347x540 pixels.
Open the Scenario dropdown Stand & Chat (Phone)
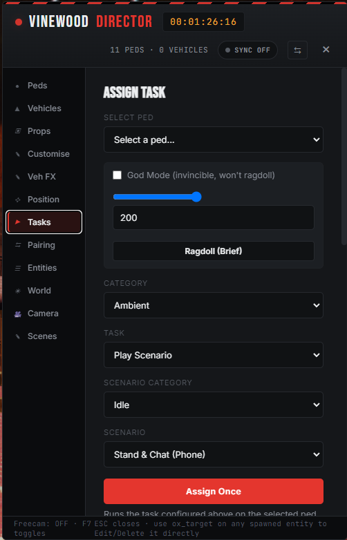tap(214, 454)
